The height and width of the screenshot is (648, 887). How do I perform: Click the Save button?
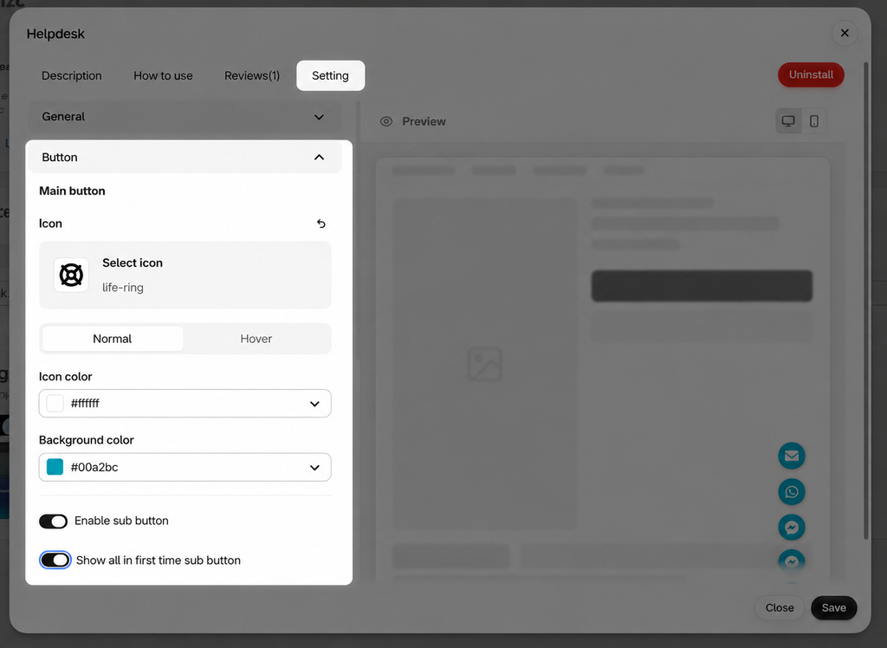point(834,608)
